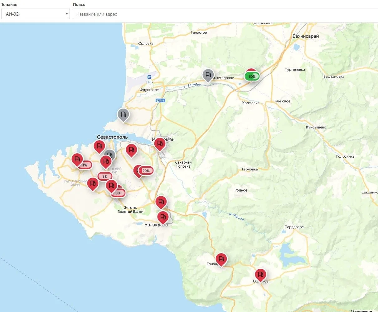This screenshot has height=312, width=378.
Task: Select the gray station marker north of Севастополь bay
Action: [123, 114]
